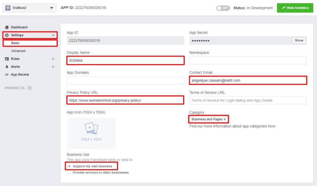Open the Advanced settings item
The image size is (317, 186).
(x=18, y=51)
